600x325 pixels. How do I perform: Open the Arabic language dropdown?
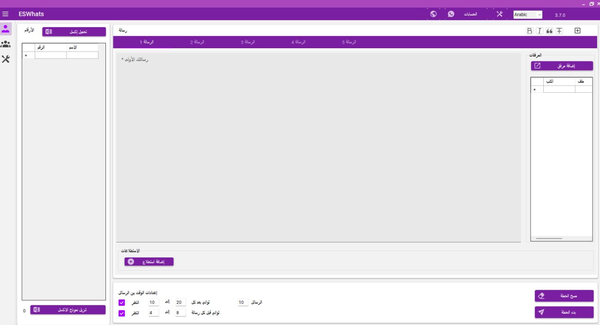pos(527,15)
